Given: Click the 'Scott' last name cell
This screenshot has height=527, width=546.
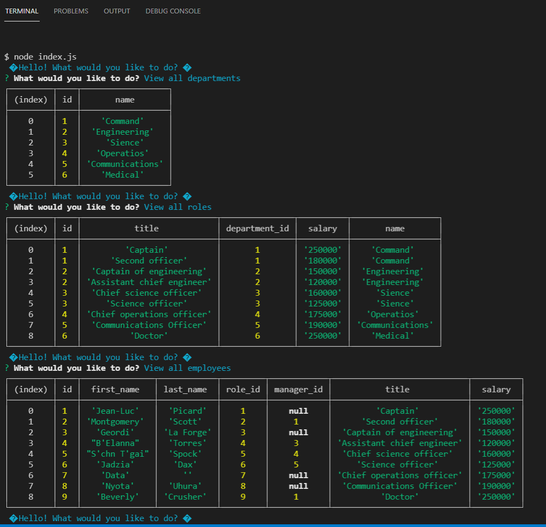Looking at the screenshot, I should 185,422.
